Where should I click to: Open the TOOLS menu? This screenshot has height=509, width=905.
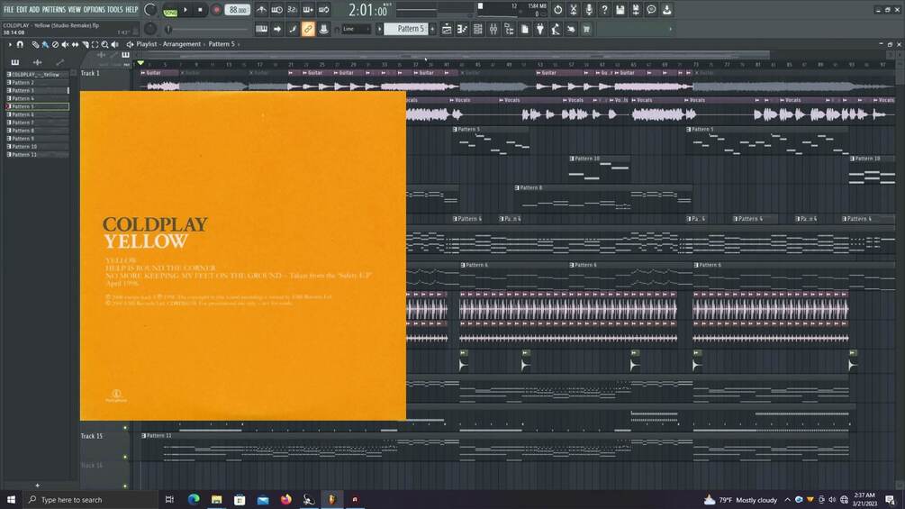tap(115, 10)
